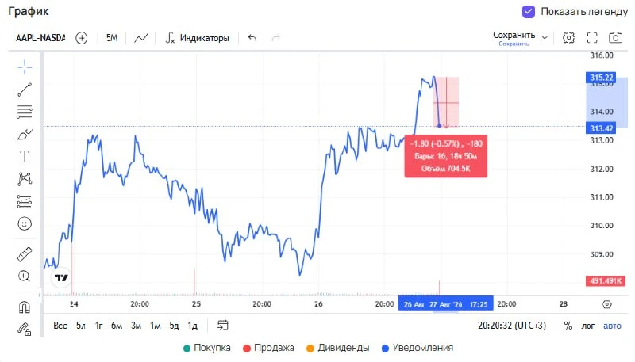Uncheck the Показать легенду checkbox
Image resolution: width=635 pixels, height=362 pixels.
coord(529,12)
